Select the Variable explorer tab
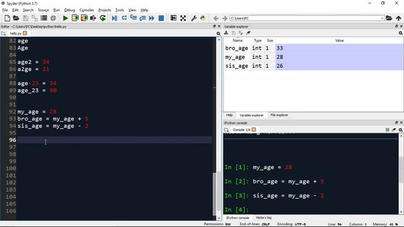 tap(251, 115)
